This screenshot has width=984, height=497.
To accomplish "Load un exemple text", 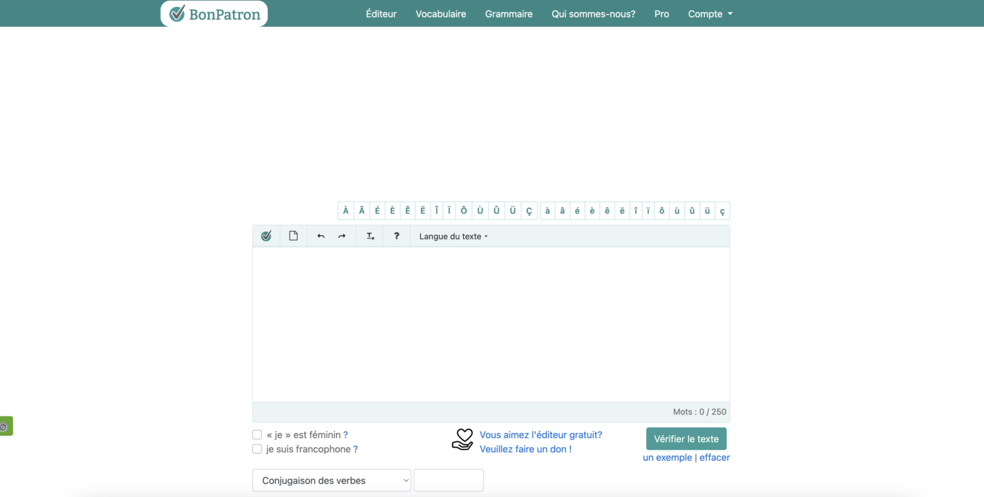I will 668,457.
